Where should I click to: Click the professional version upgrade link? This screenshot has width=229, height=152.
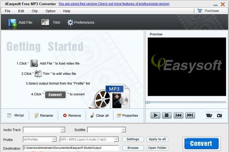(x=114, y=4)
